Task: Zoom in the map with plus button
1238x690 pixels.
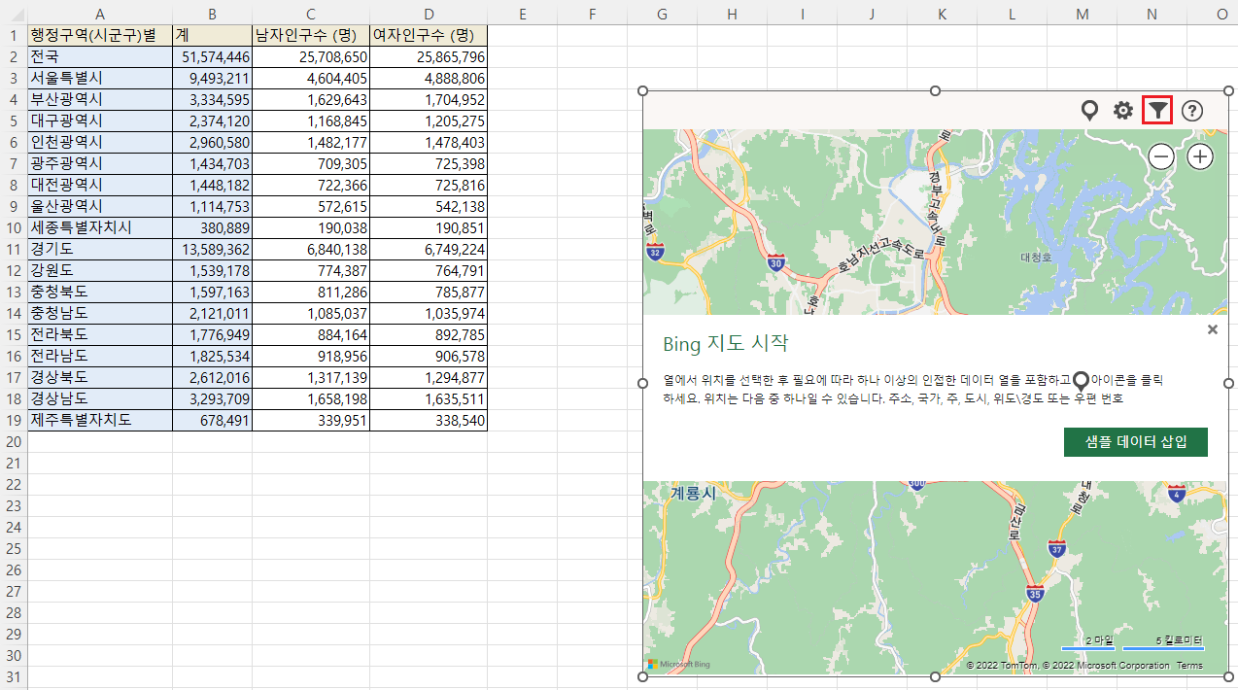Action: tap(1200, 156)
